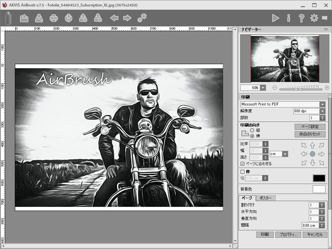The image size is (332, 249).
Task: Move image to bottom-left position arrow
Action: (x=304, y=162)
